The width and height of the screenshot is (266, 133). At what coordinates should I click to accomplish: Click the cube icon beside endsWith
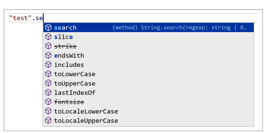point(48,56)
